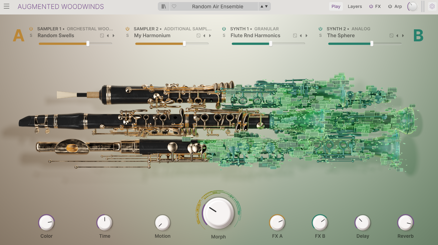438x245 pixels.
Task: Open The Sphere preset selector
Action: pos(341,35)
